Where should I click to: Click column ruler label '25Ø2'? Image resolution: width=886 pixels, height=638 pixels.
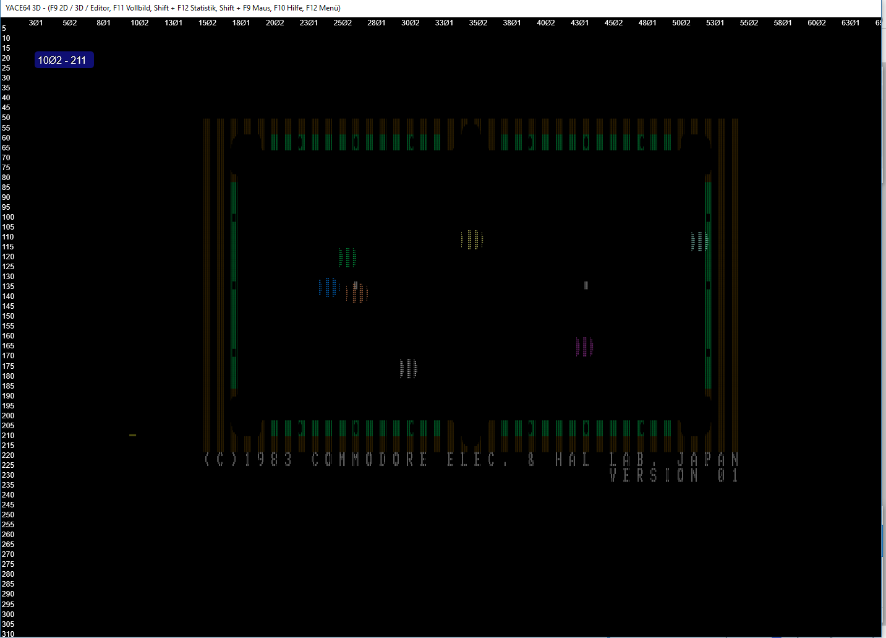(343, 23)
